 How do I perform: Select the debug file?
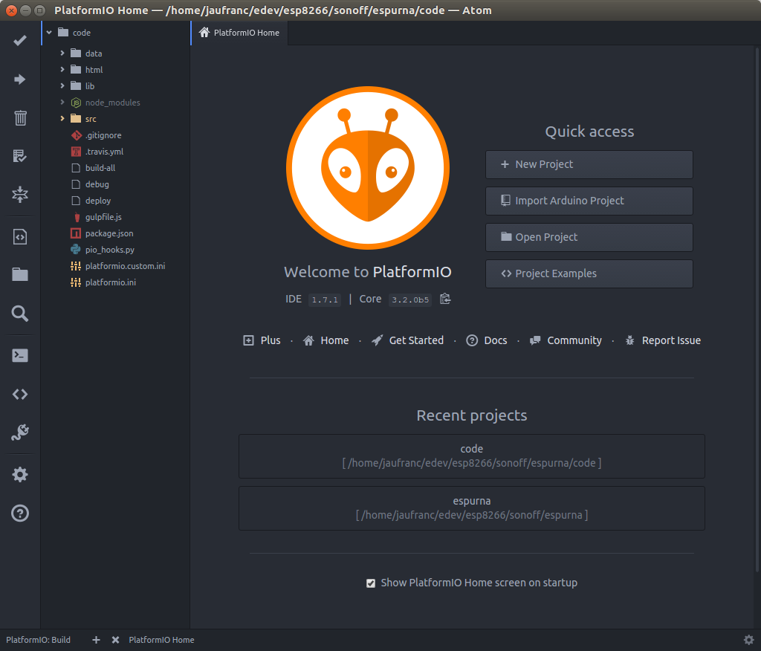97,184
